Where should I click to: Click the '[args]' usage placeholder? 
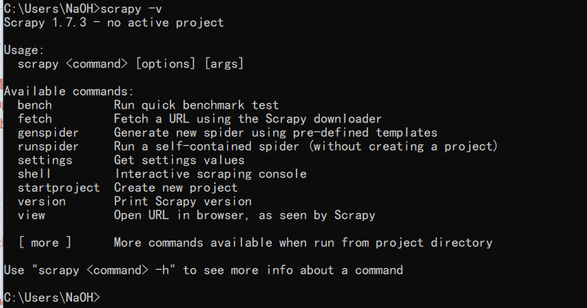[224, 64]
